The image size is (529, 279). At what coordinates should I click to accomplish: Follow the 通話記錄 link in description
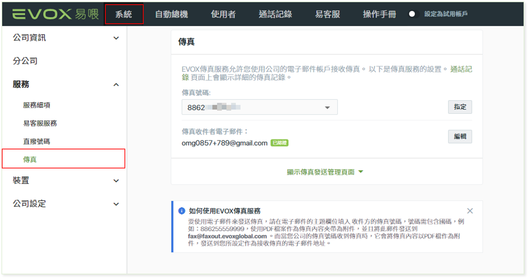coord(461,69)
